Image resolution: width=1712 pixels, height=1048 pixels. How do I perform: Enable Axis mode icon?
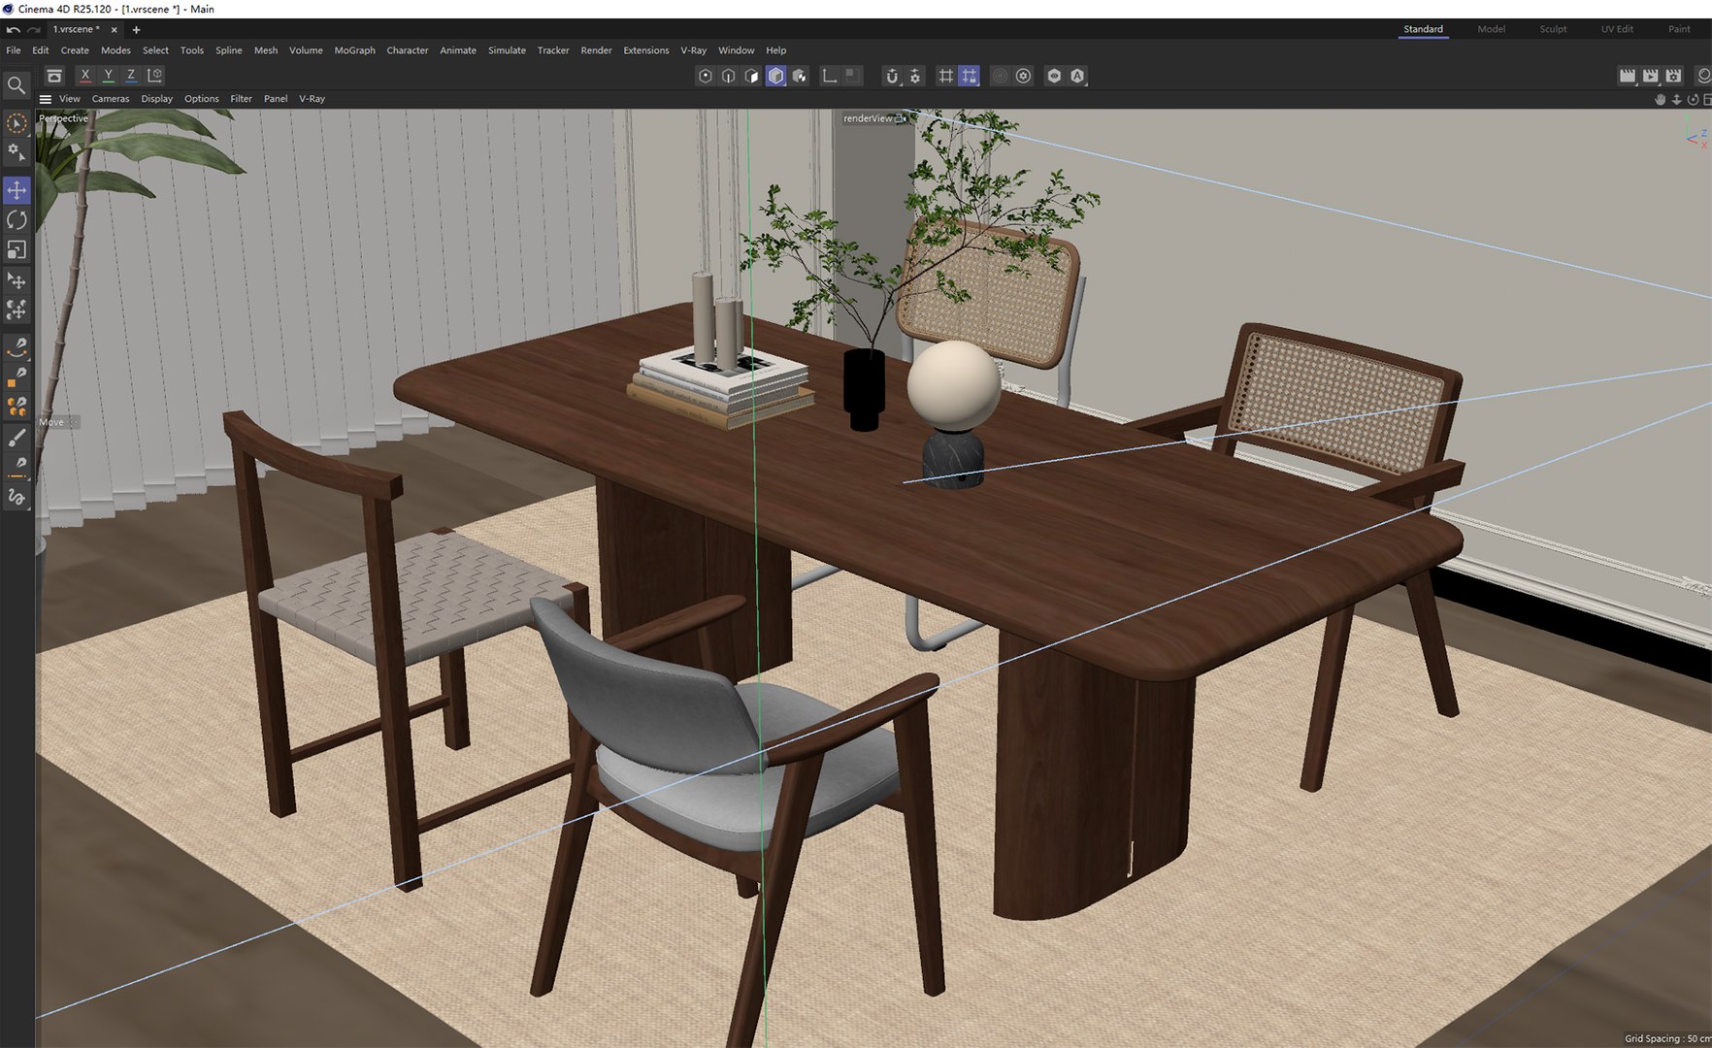[830, 76]
